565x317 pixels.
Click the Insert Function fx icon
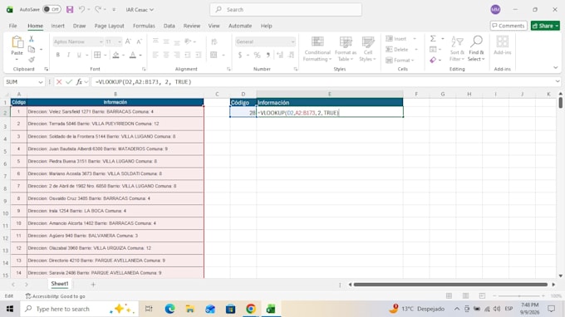(79, 82)
